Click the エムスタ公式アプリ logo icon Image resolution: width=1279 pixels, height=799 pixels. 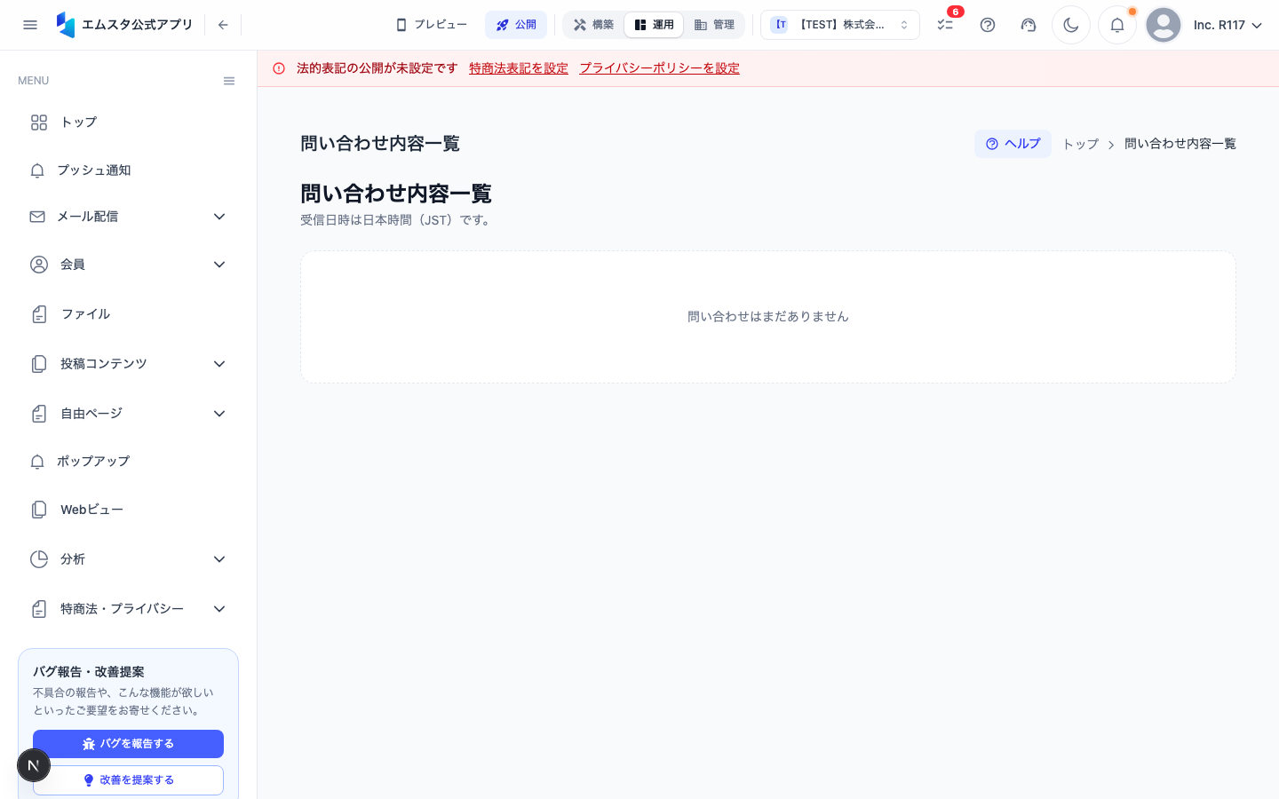tap(66, 25)
